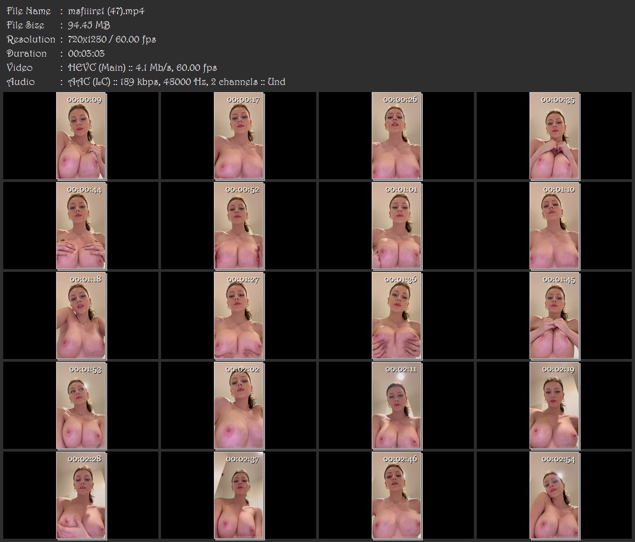Click the resolution value "720x1280 / 60.00 fps"
635x542 pixels.
pyautogui.click(x=112, y=39)
